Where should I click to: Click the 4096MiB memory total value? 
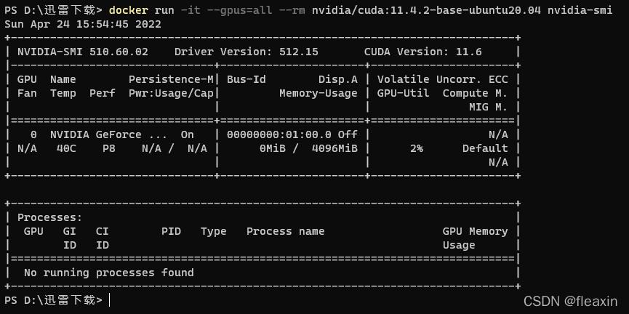coord(334,148)
